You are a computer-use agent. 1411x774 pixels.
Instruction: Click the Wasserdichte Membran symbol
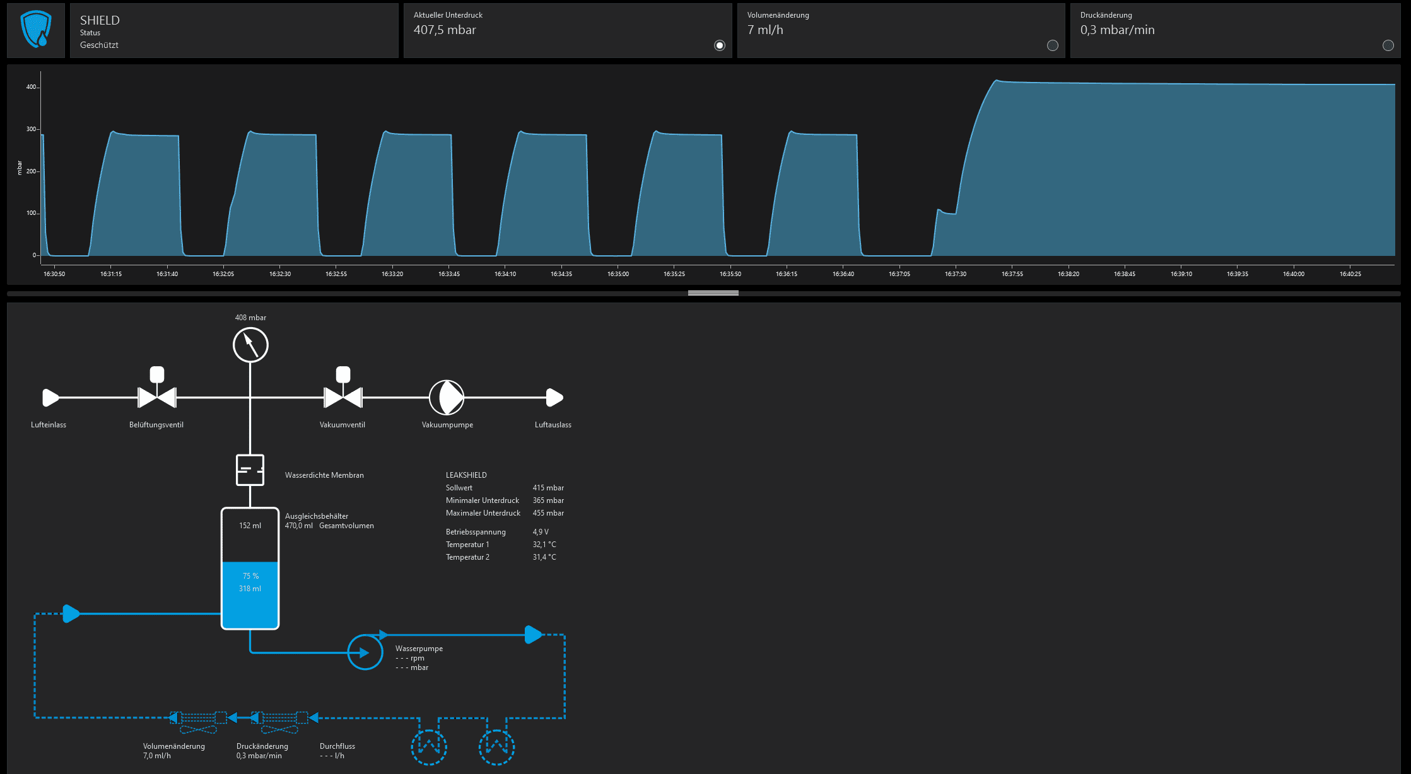250,470
